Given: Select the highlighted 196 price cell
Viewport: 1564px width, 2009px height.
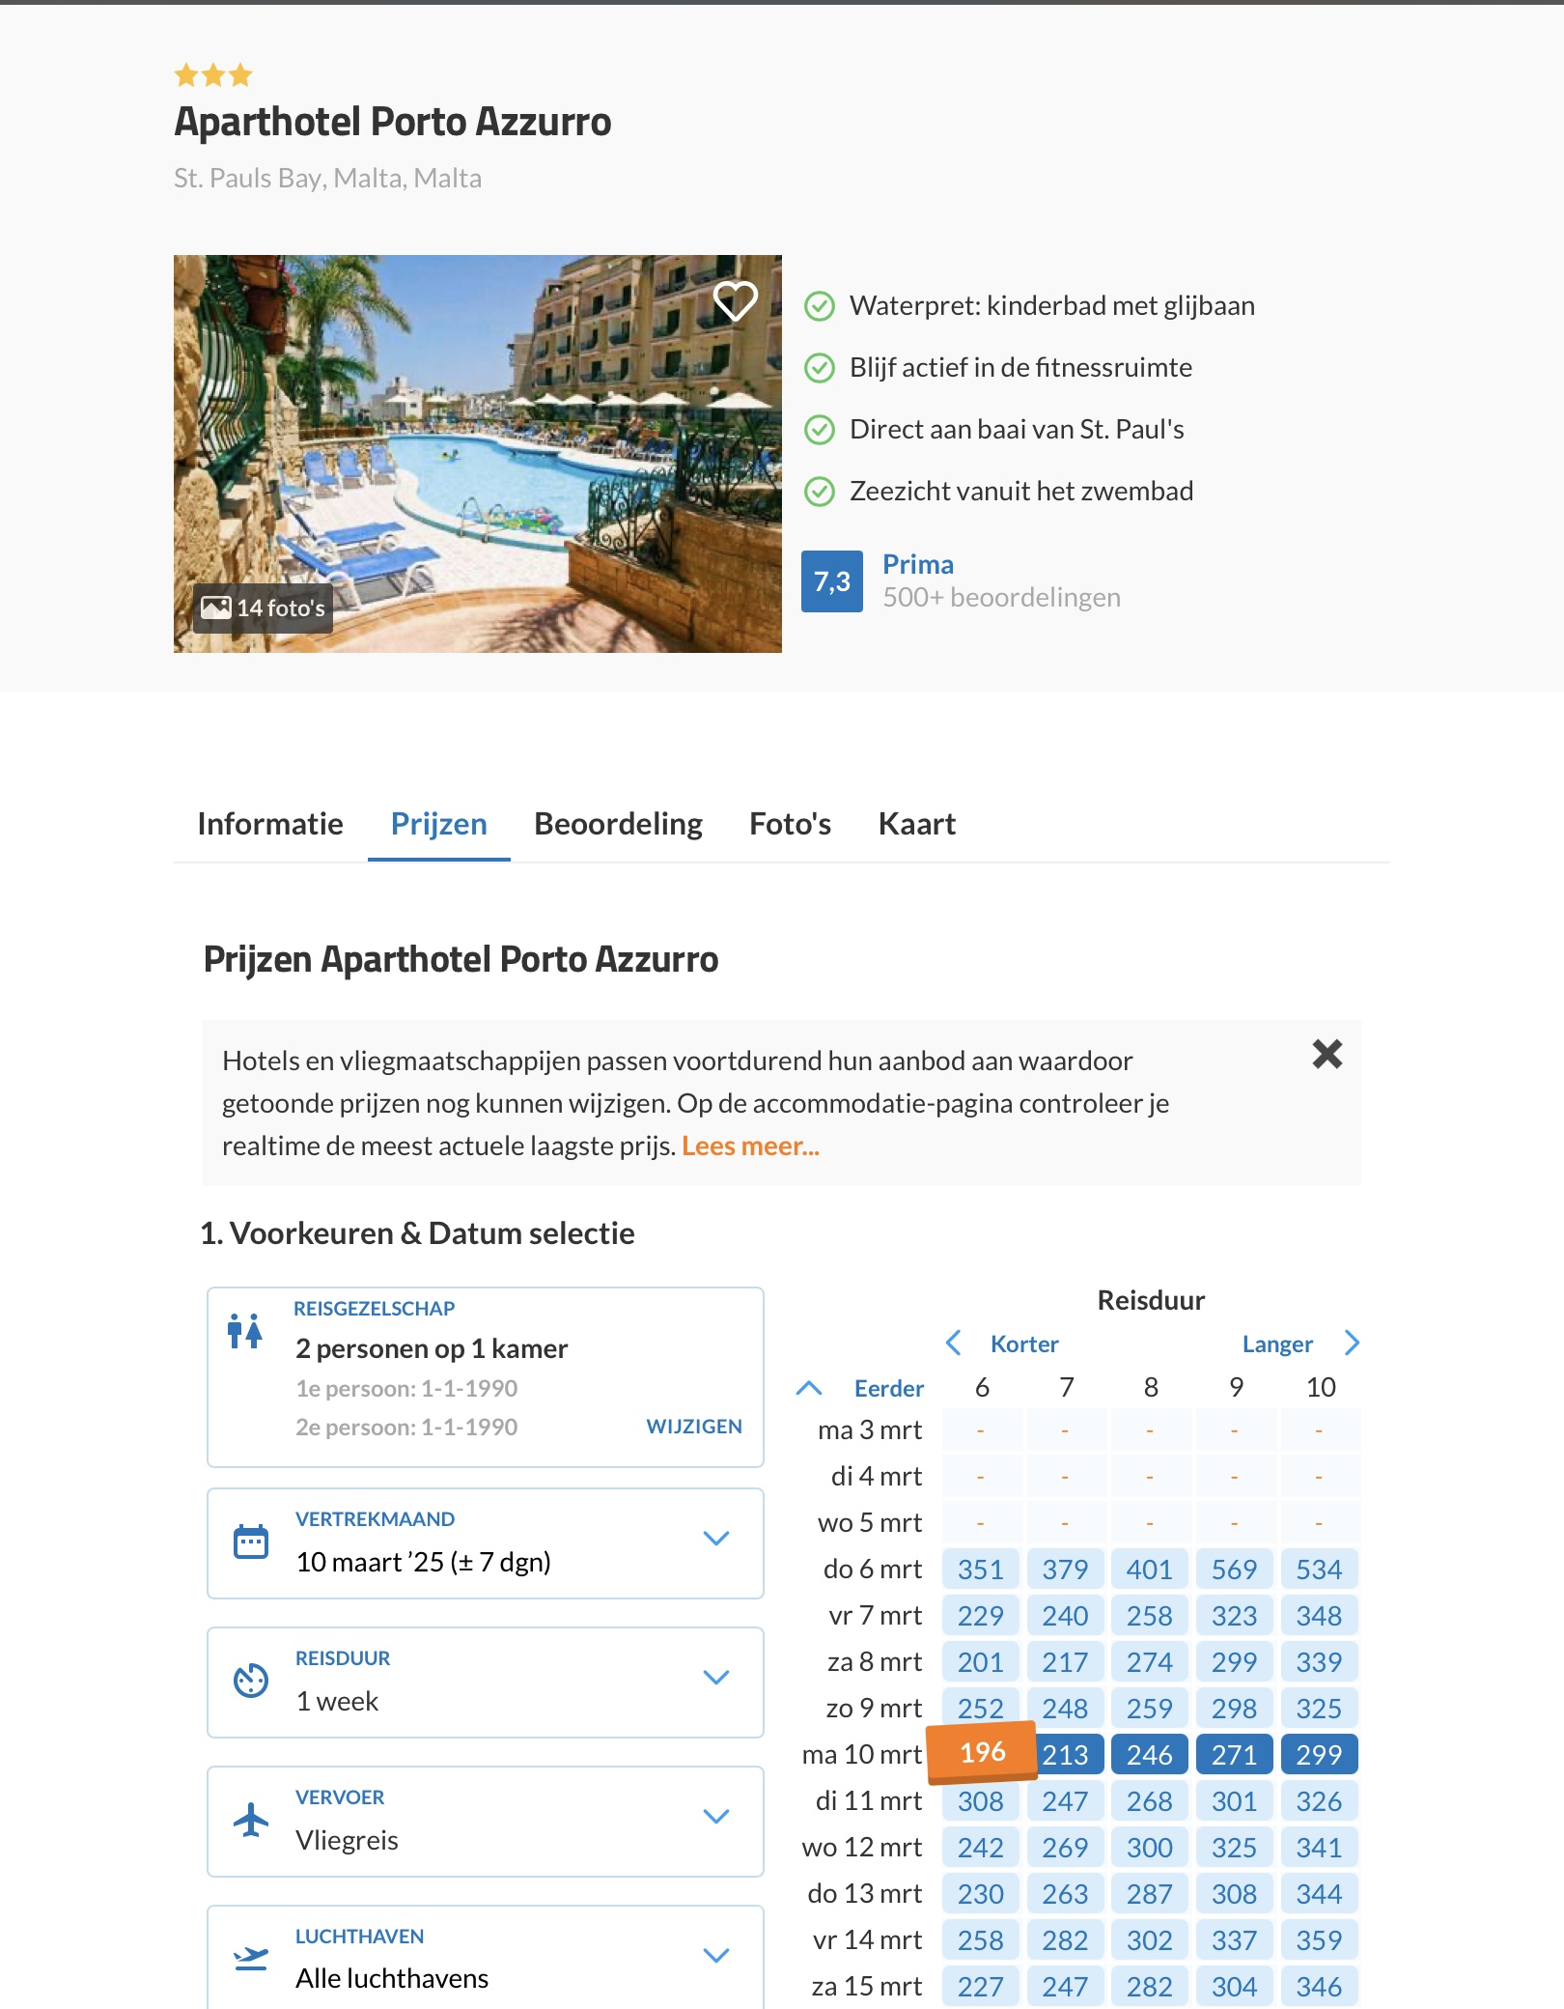Looking at the screenshot, I should pyautogui.click(x=982, y=1752).
